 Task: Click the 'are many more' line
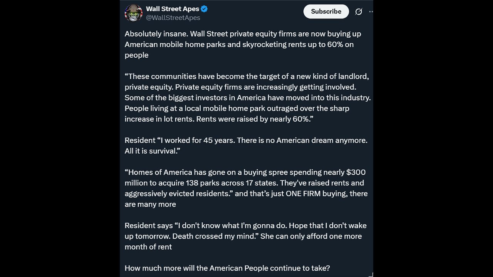(150, 204)
